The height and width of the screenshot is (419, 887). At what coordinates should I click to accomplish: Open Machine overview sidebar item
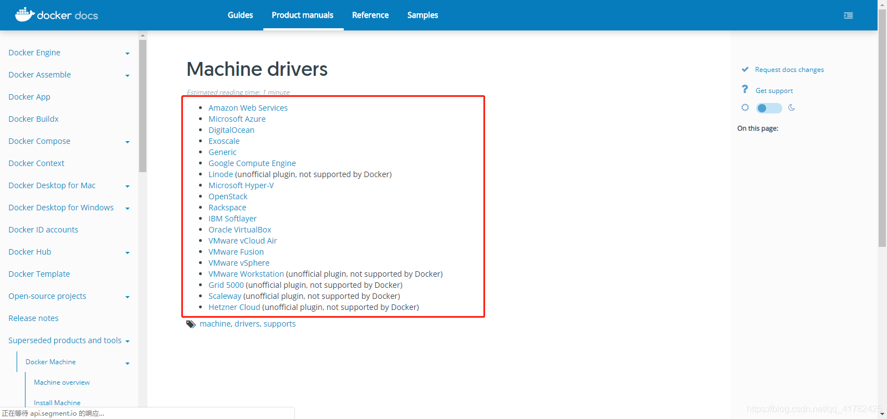pyautogui.click(x=62, y=382)
